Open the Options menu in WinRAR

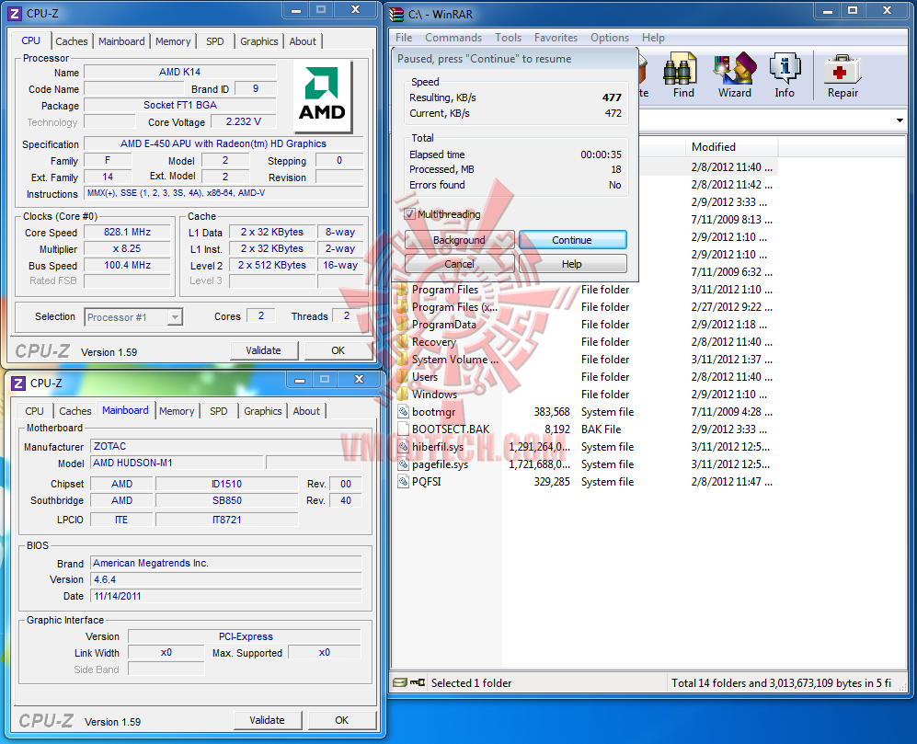(610, 38)
